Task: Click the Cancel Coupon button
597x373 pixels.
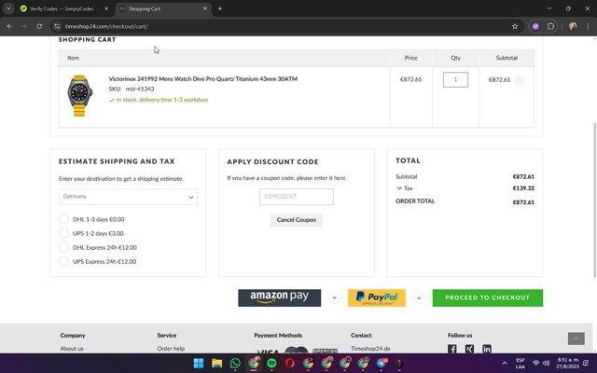Action: [297, 220]
